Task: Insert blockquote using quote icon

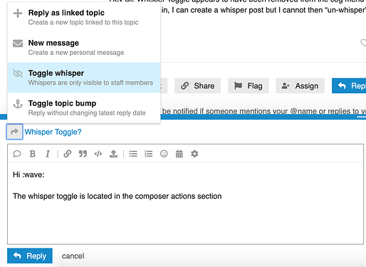Action: pos(83,154)
